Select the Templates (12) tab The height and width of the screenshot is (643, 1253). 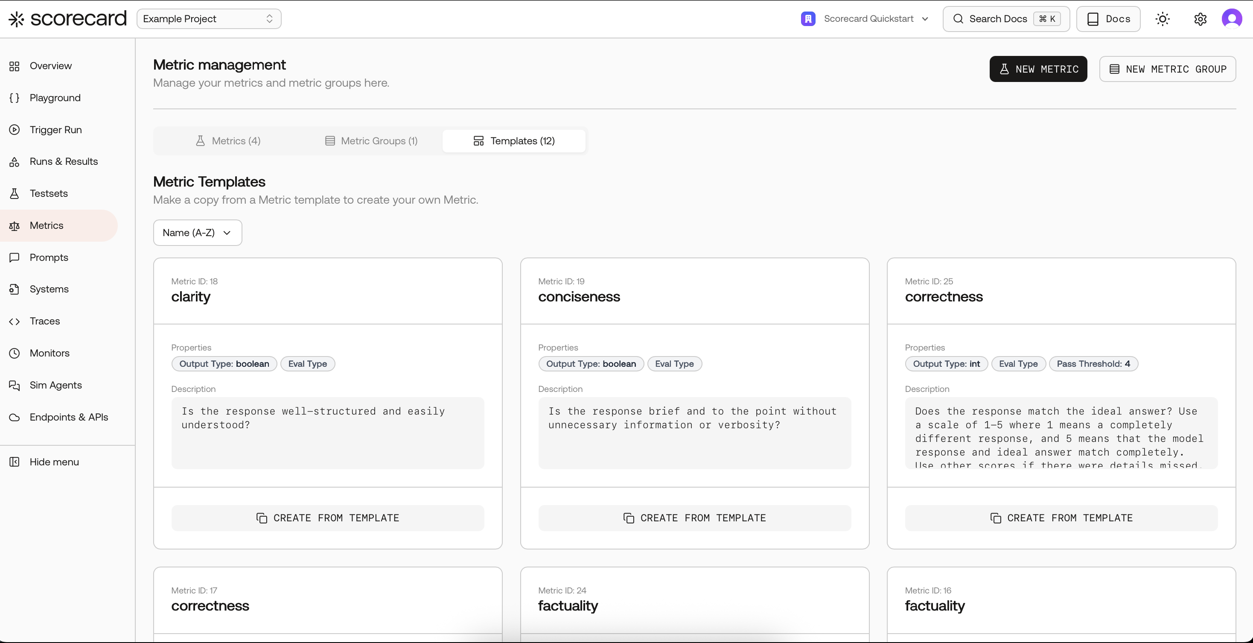514,141
